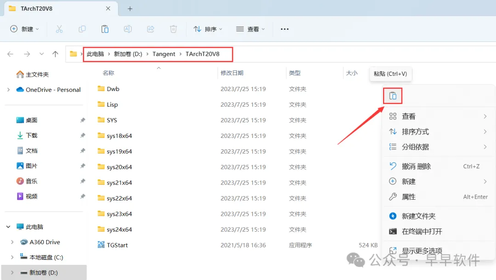496x280 pixels.
Task: Go up one folder level
Action: 56,54
